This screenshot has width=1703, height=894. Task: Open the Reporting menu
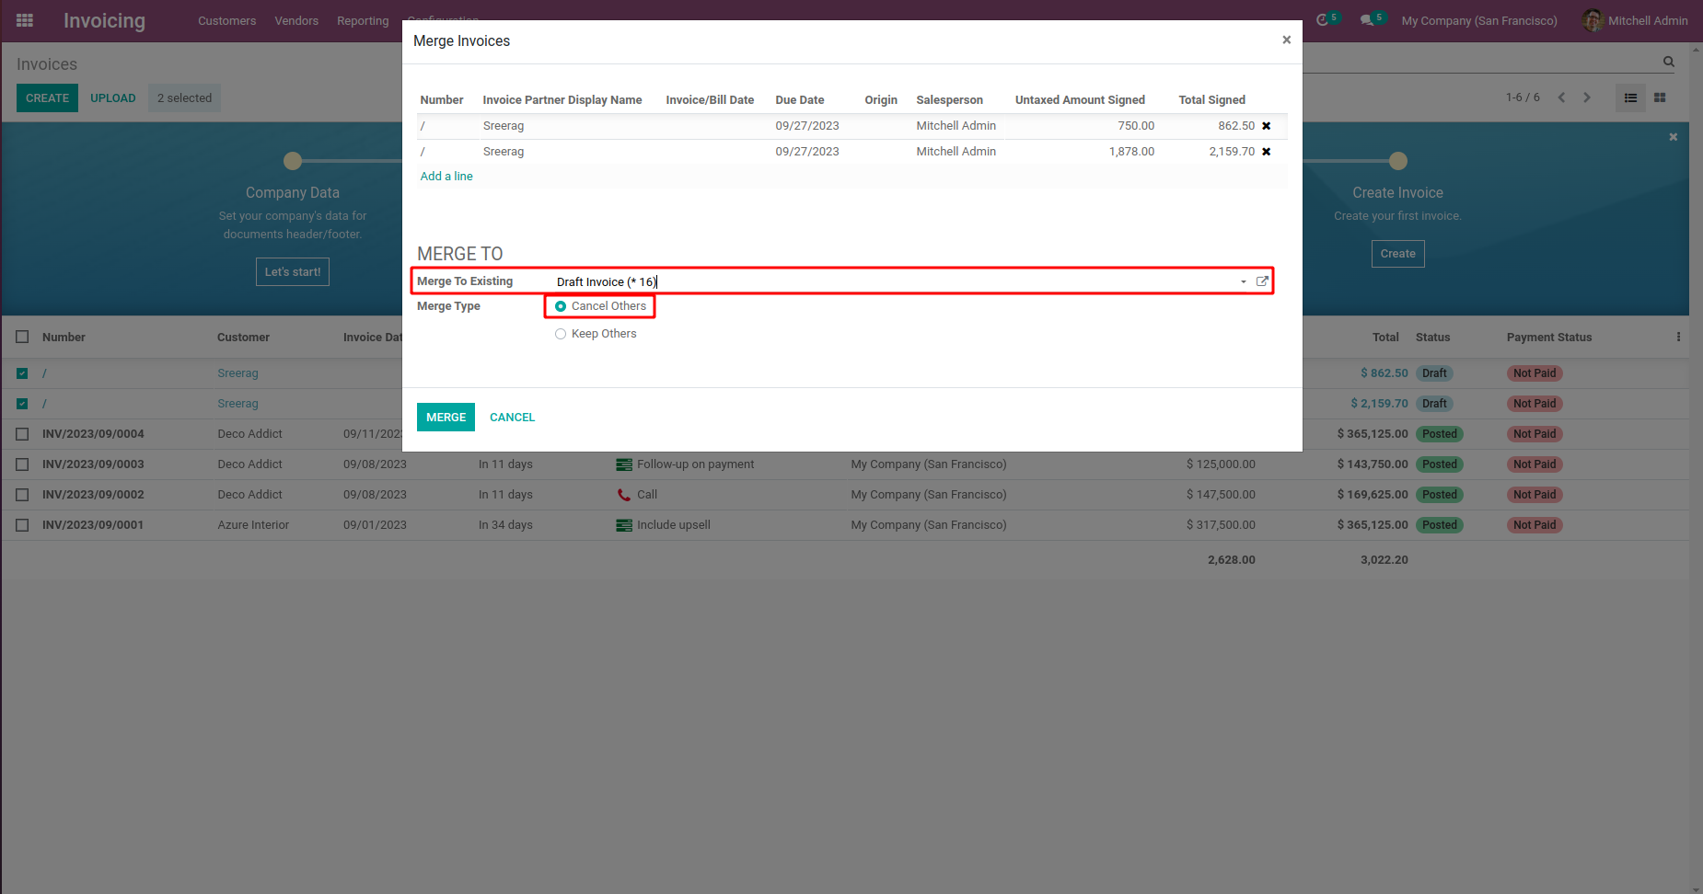[363, 20]
